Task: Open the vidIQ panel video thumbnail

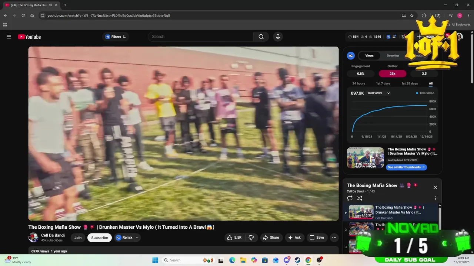Action: (x=365, y=158)
